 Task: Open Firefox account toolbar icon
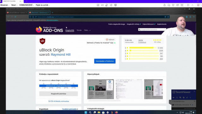click(187, 17)
